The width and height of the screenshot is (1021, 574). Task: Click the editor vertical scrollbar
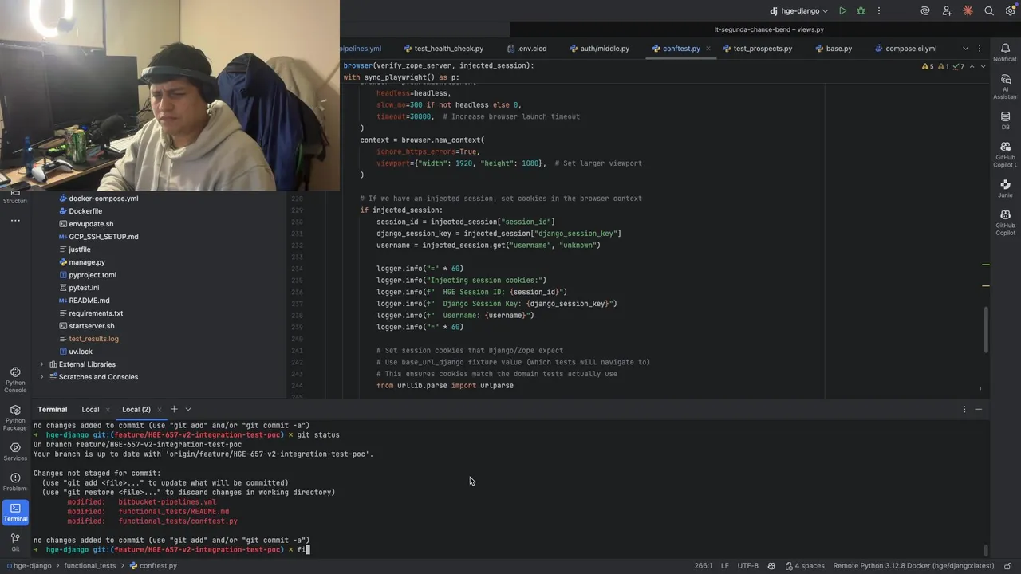(986, 328)
